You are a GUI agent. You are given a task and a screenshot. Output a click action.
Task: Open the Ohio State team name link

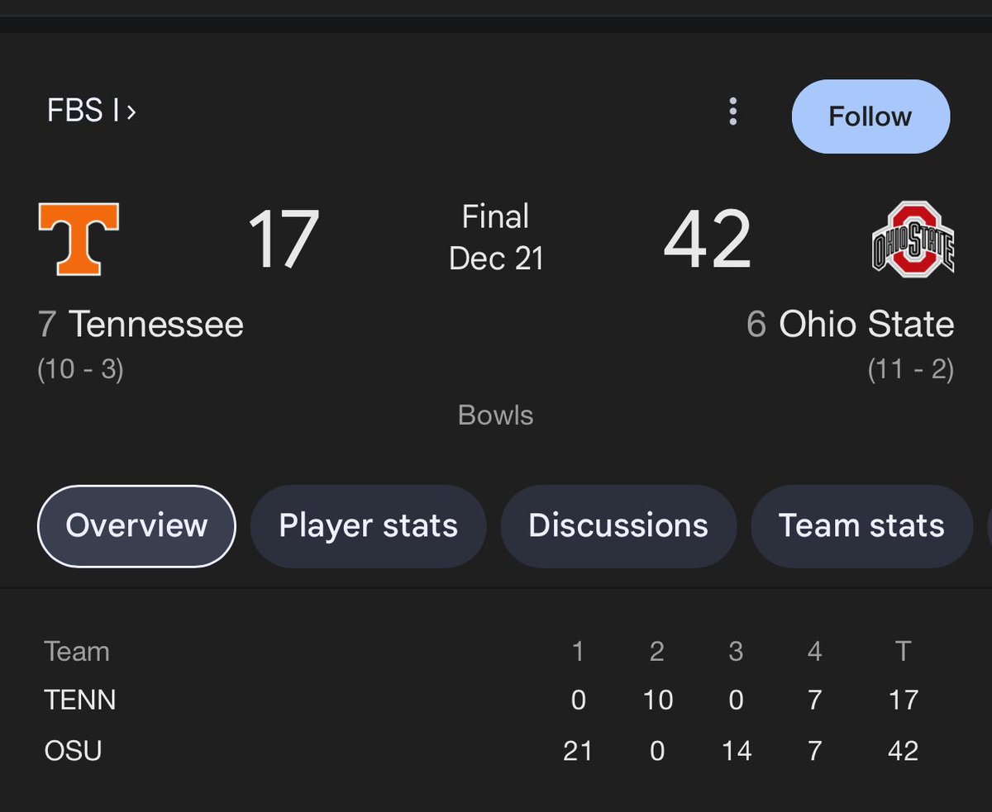[x=866, y=325]
